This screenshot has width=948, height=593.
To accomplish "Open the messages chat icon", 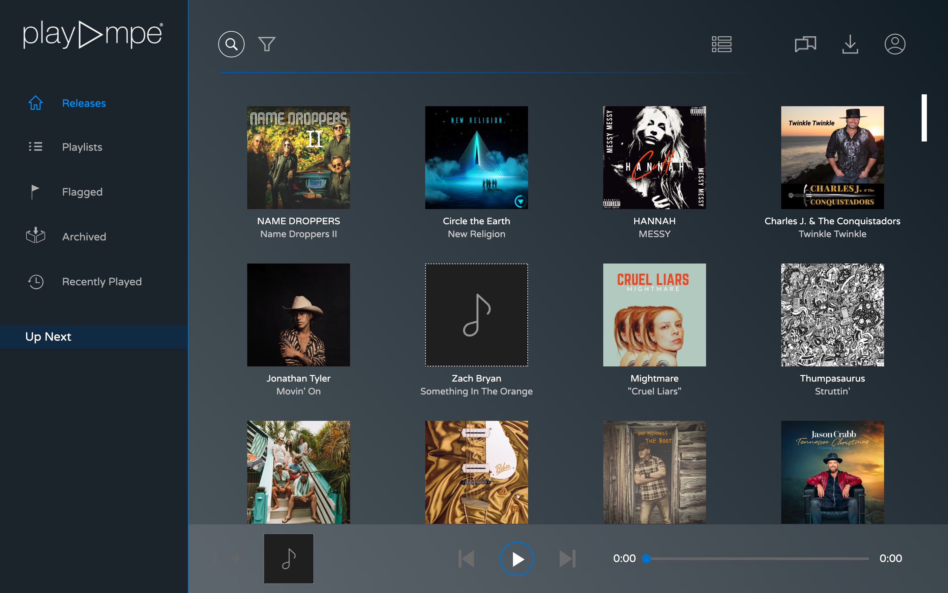I will tap(805, 44).
